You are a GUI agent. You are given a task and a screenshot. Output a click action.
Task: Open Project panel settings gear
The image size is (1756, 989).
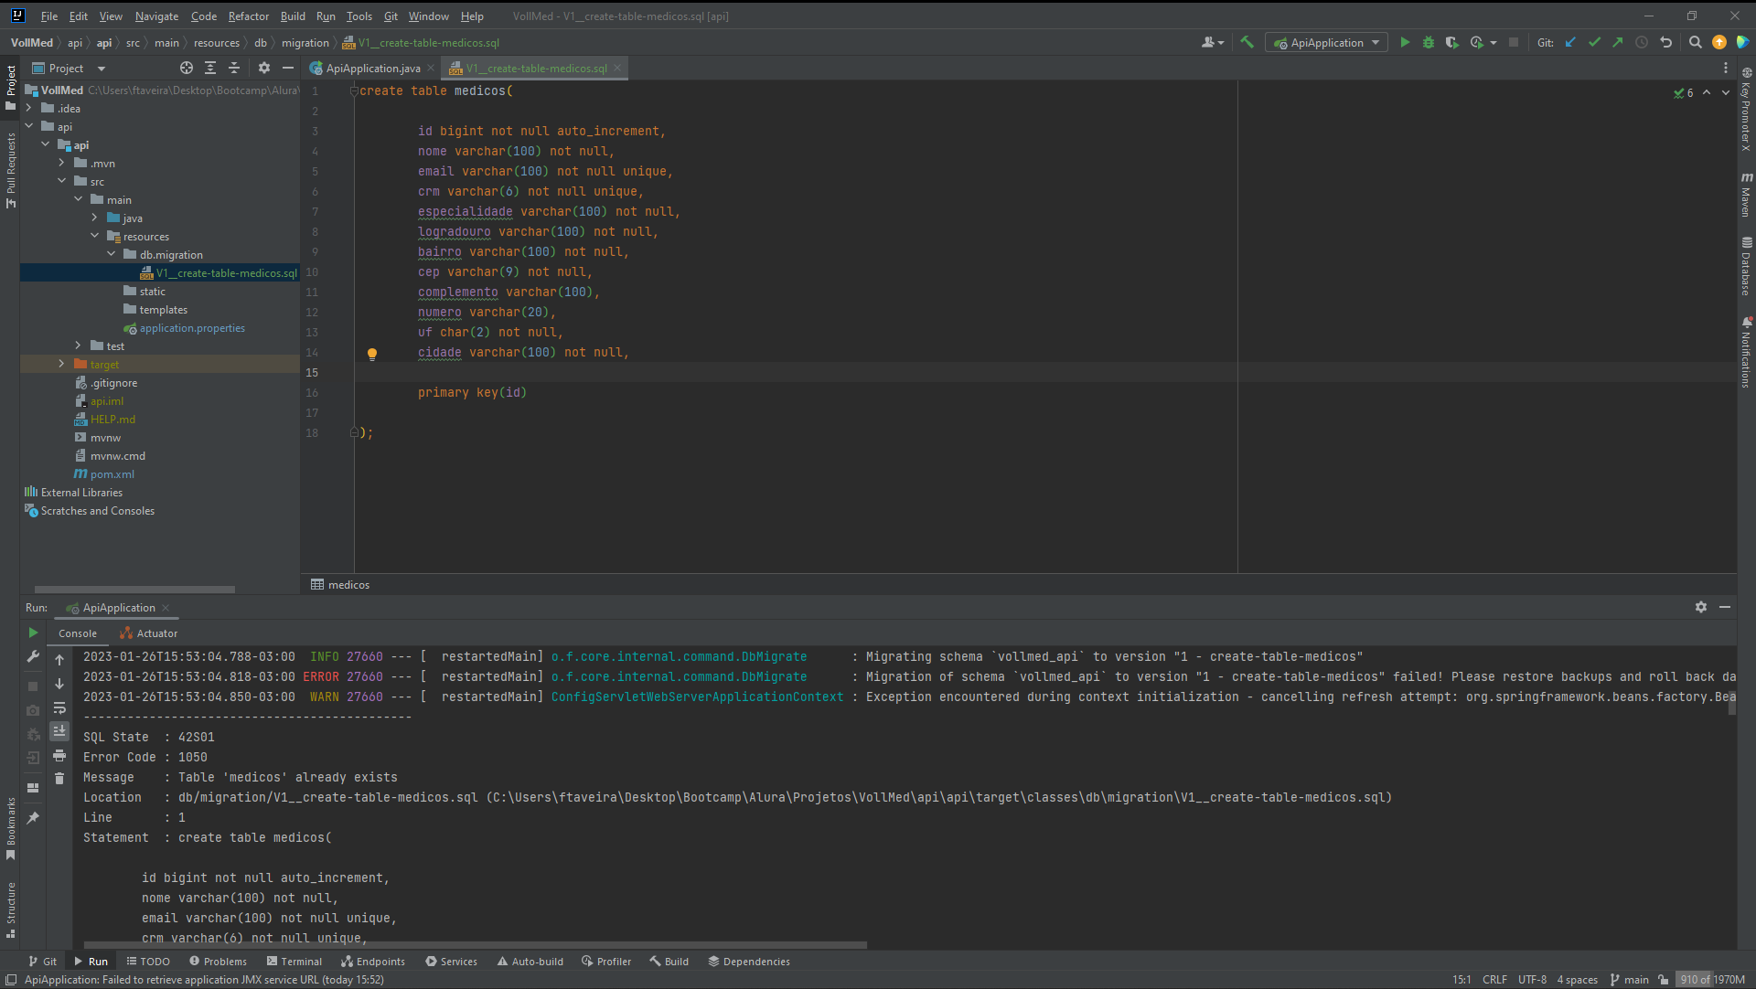pyautogui.click(x=264, y=68)
